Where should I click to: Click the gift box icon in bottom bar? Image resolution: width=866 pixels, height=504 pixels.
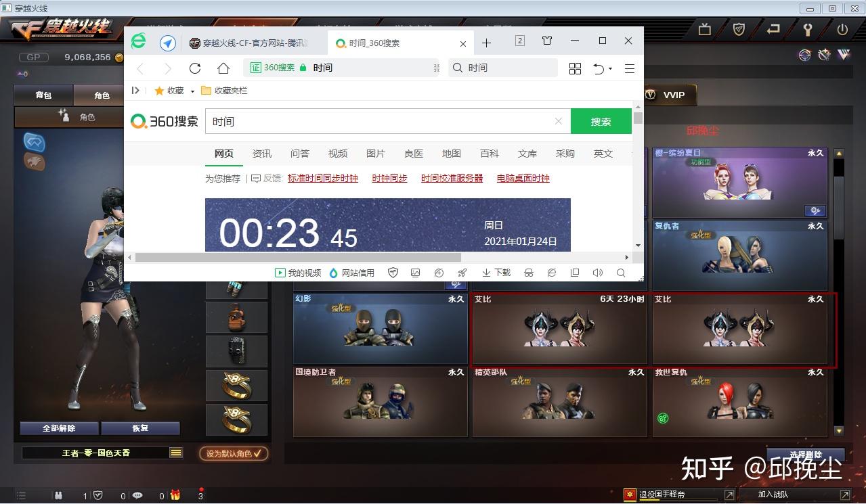click(x=175, y=495)
